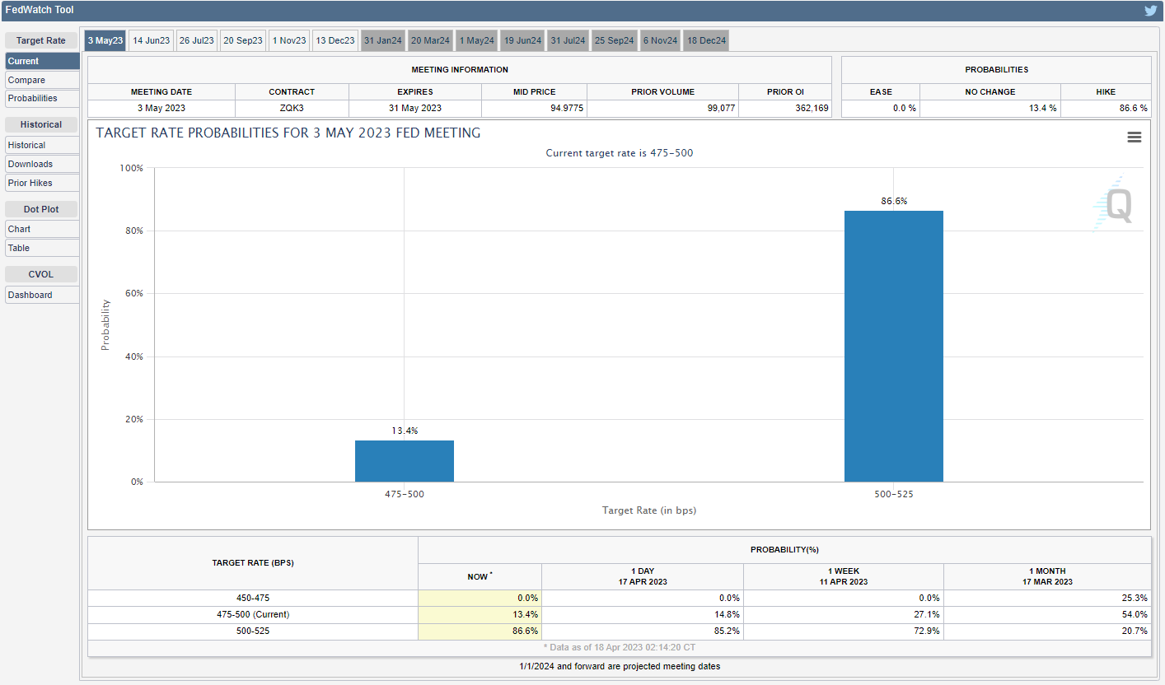Click the 500-525 probability bar

tap(893, 346)
